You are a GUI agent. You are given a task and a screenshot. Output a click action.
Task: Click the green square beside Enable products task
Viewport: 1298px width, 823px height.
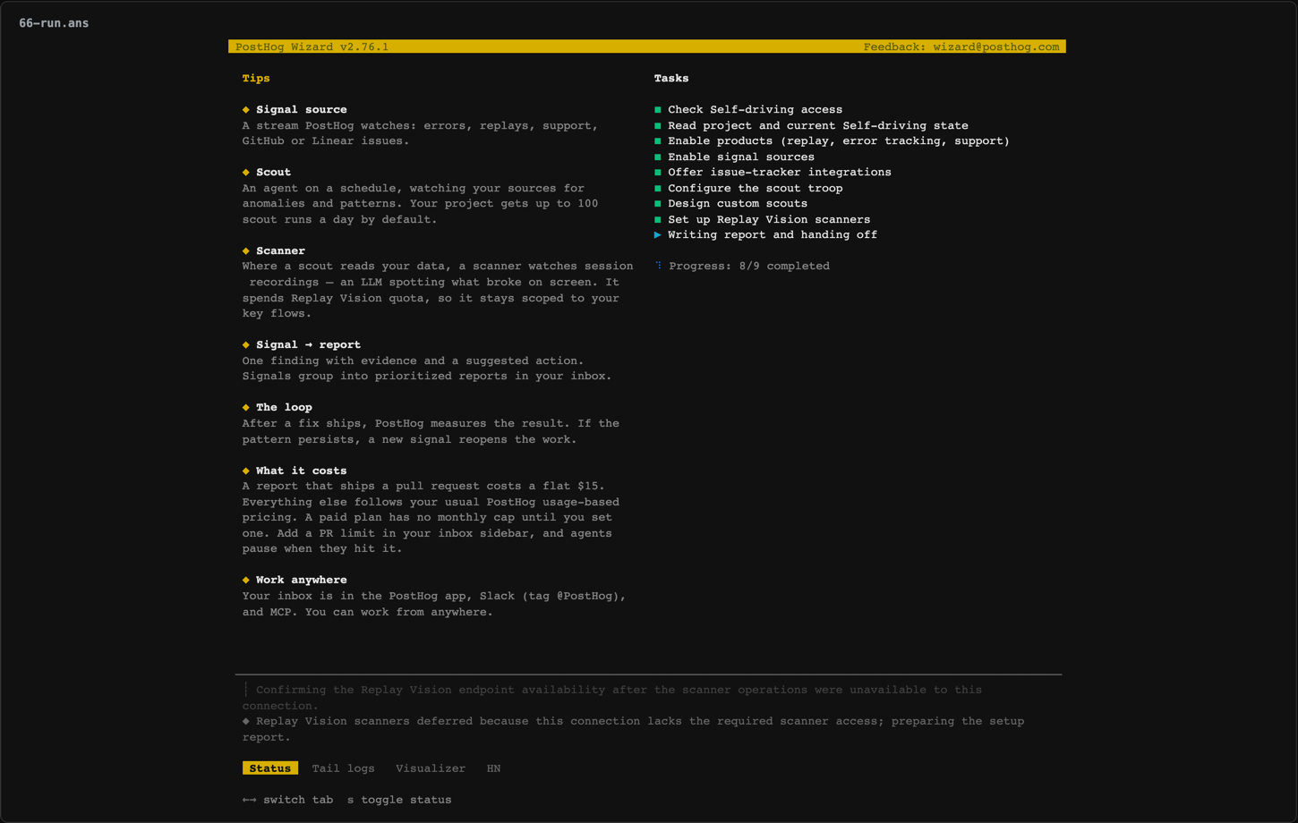[x=658, y=141]
